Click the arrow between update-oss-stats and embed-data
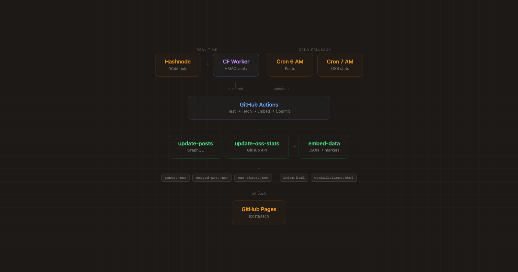 pos(294,147)
